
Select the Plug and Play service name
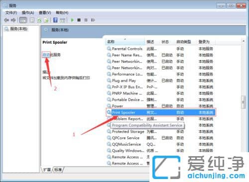[x=124, y=81]
